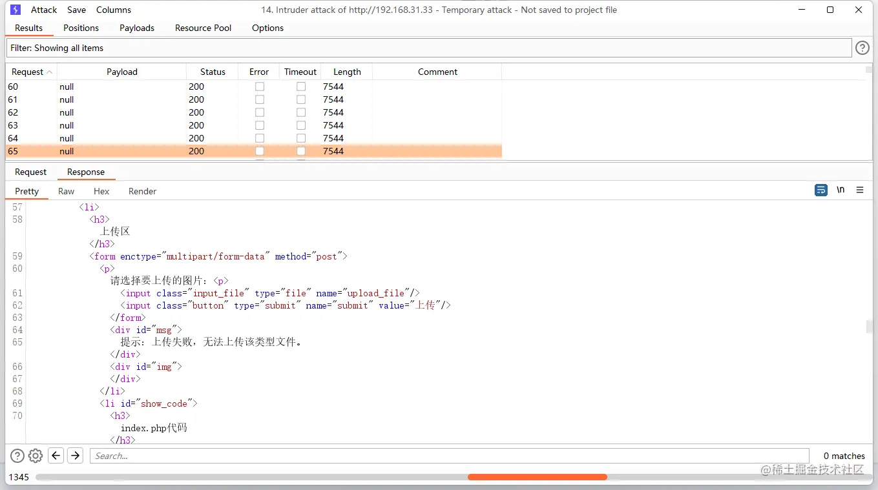The height and width of the screenshot is (490, 878).
Task: Click the 'index.php代码' line in the response
Action: pos(154,427)
